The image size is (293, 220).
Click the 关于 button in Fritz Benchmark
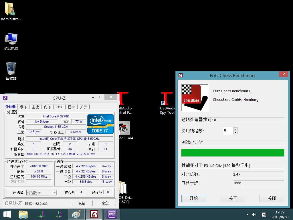click(233, 198)
